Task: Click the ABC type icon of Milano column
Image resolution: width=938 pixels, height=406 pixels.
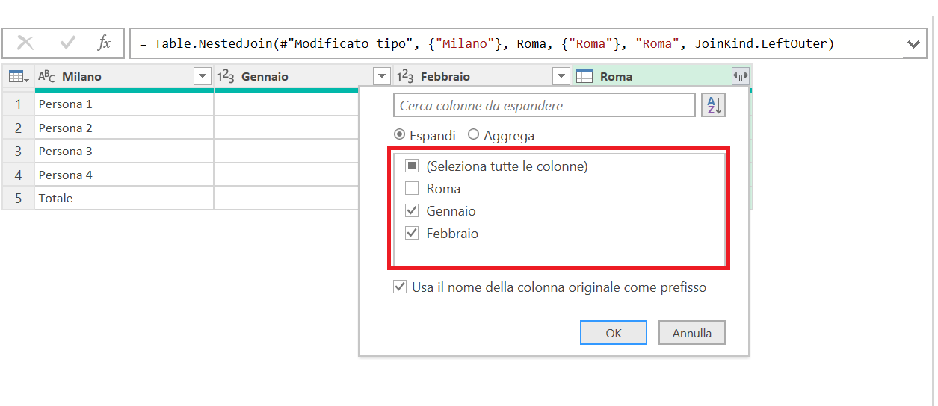Action: coord(46,77)
